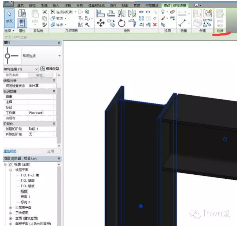Collapse the 标识数据 property group

pos(54,91)
